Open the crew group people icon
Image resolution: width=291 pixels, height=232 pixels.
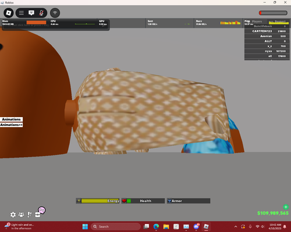pos(21,215)
